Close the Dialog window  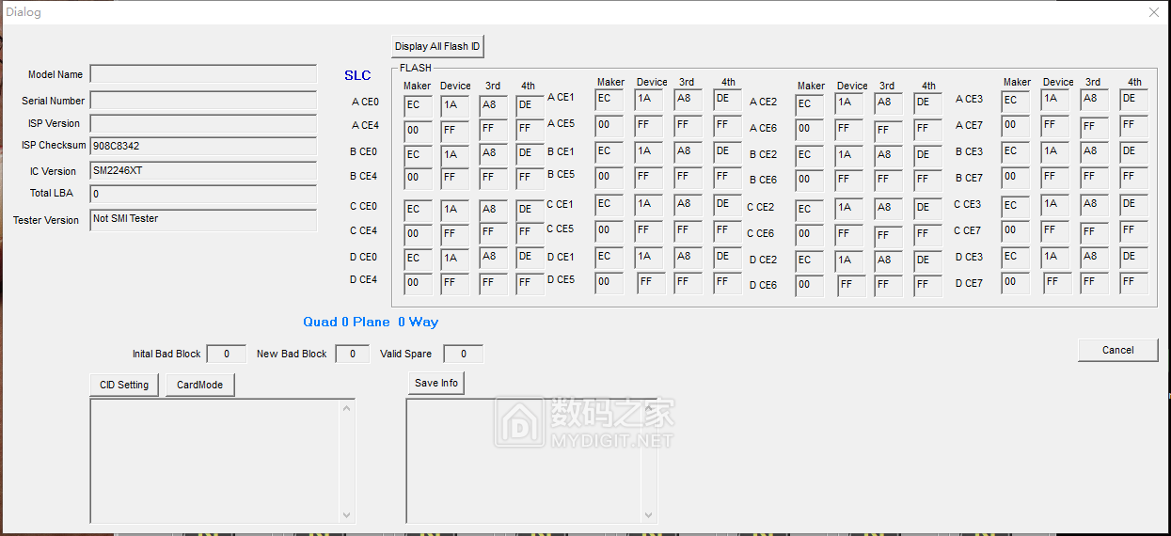pyautogui.click(x=1154, y=12)
